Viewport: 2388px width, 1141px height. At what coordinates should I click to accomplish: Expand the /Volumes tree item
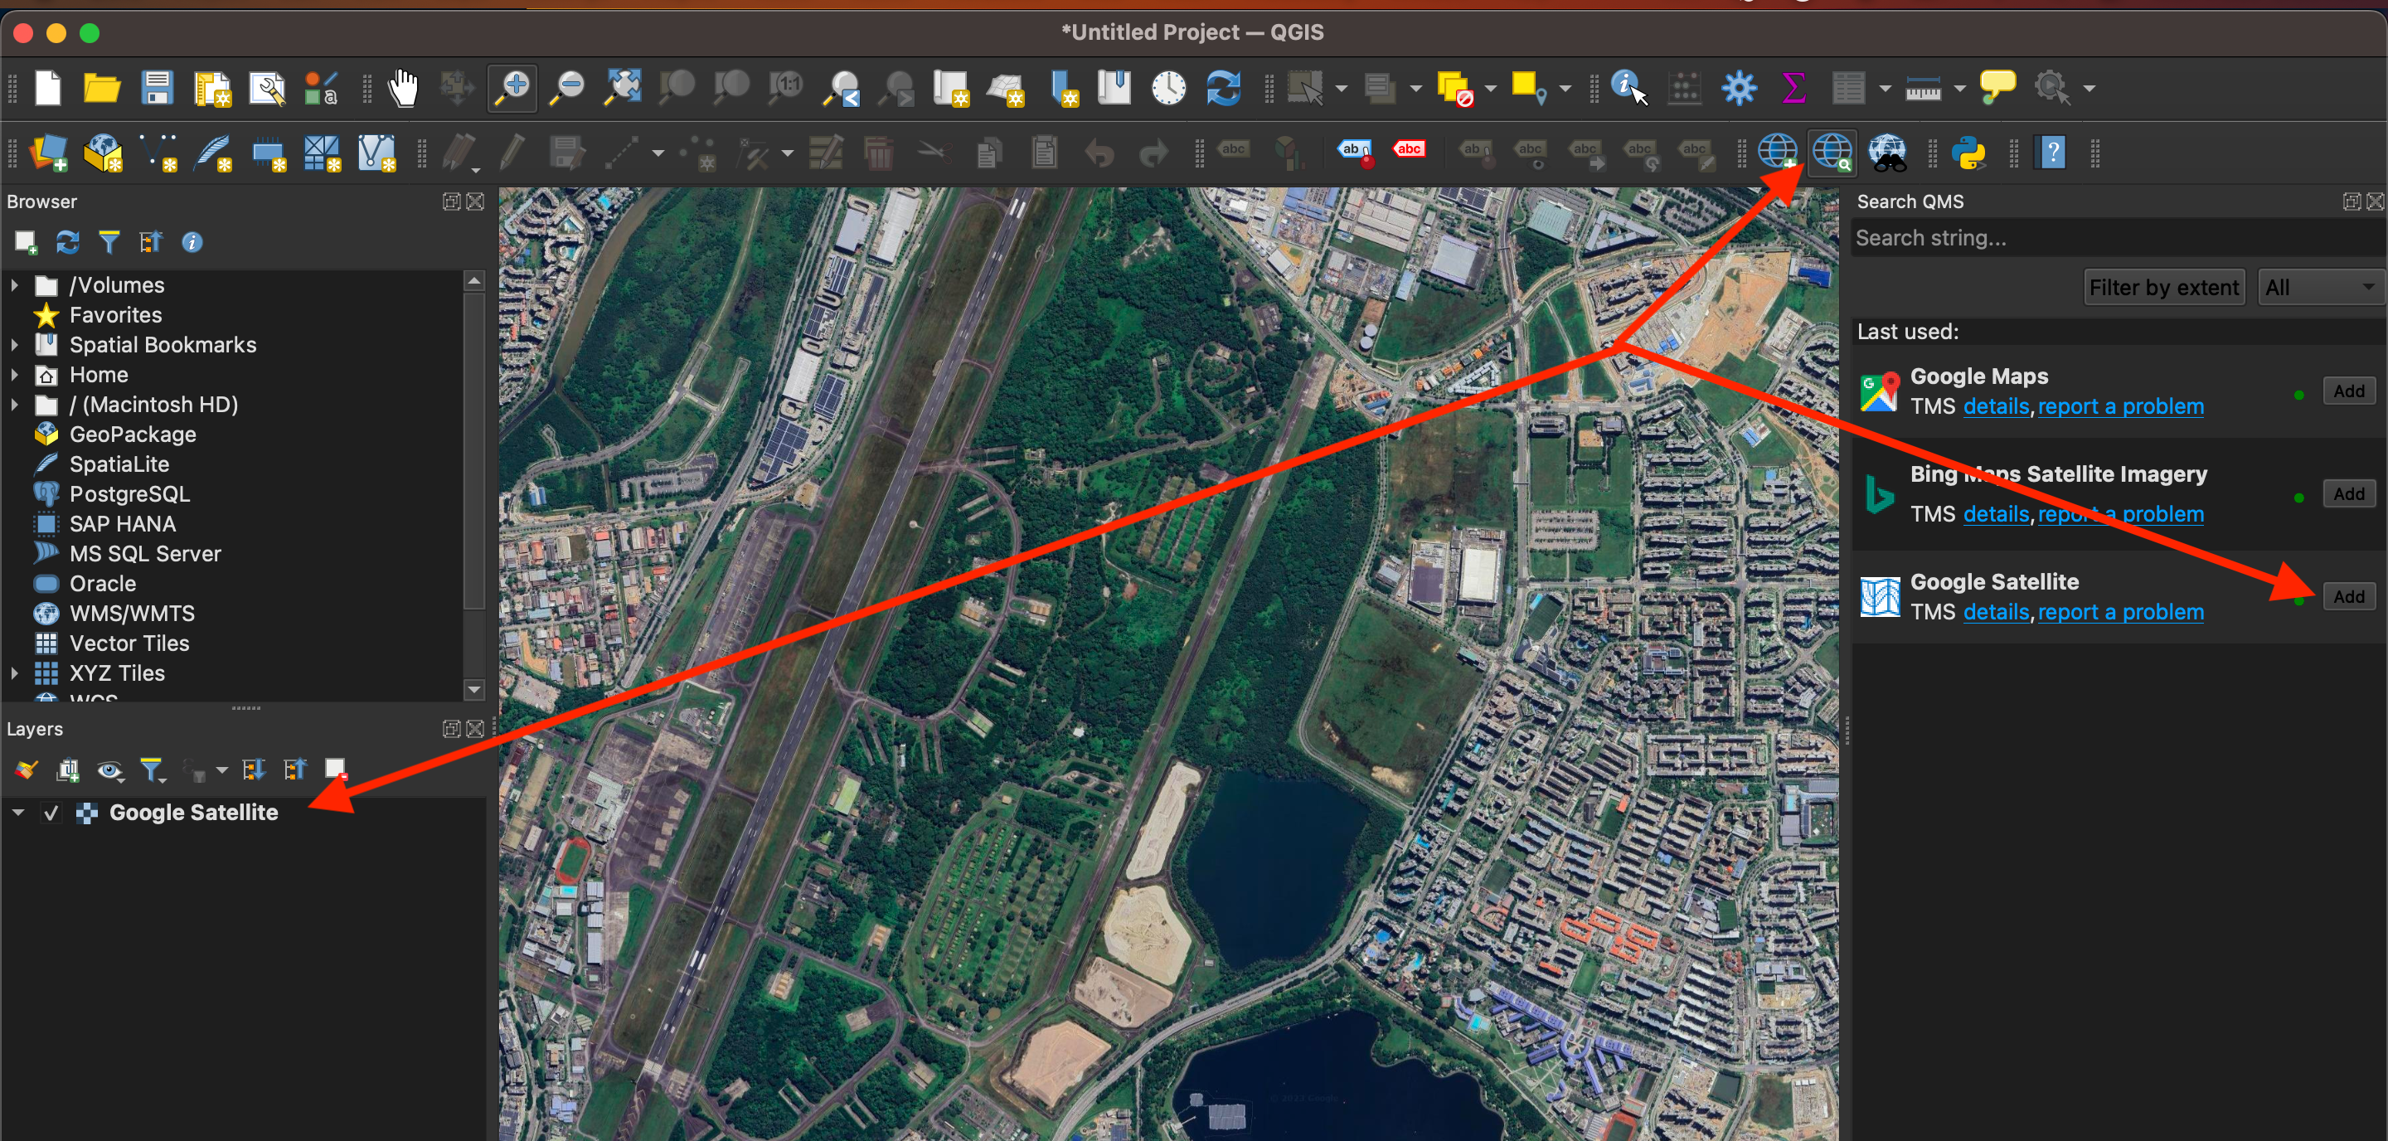coord(15,285)
